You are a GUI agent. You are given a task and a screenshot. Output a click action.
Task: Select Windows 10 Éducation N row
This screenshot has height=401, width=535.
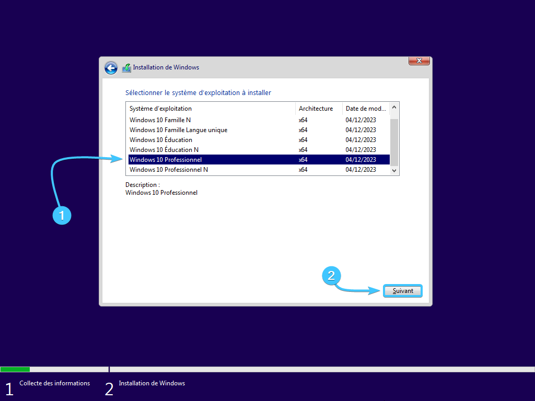(x=259, y=150)
